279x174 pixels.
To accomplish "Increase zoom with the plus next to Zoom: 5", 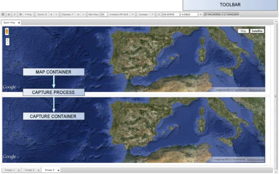I will 51,15.
